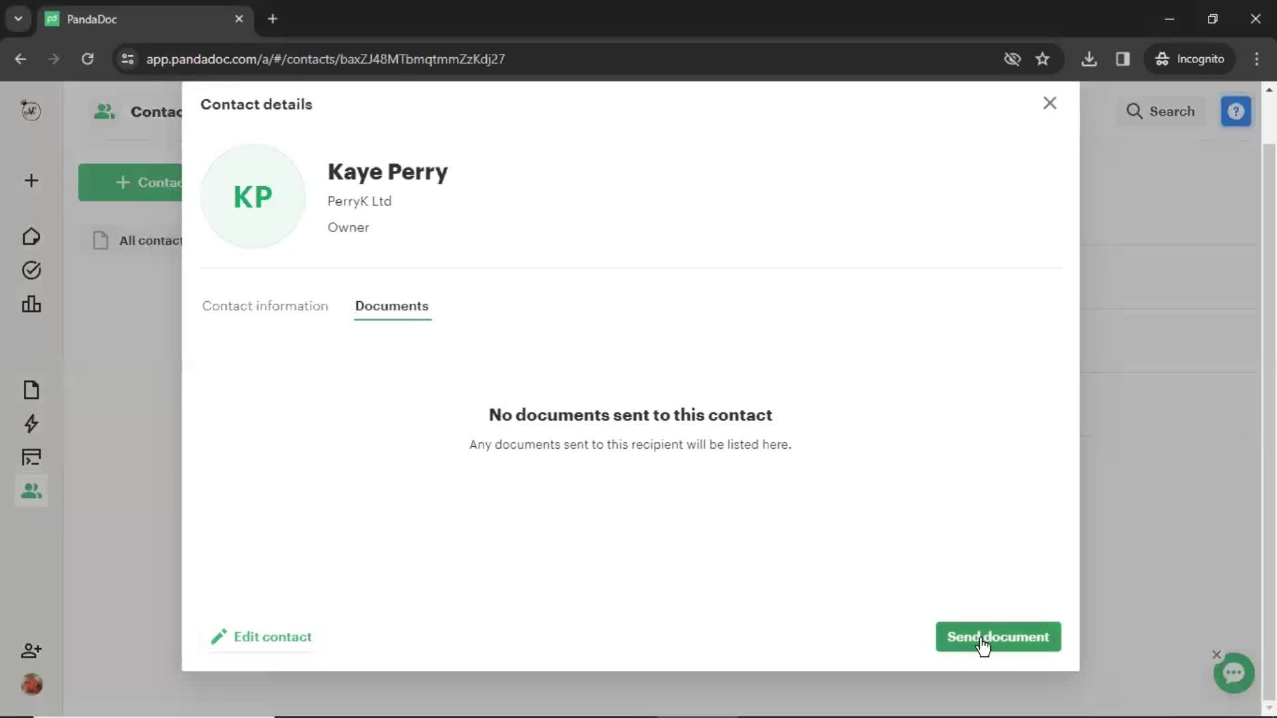
Task: Select the Contacts icon in sidebar
Action: [x=31, y=491]
